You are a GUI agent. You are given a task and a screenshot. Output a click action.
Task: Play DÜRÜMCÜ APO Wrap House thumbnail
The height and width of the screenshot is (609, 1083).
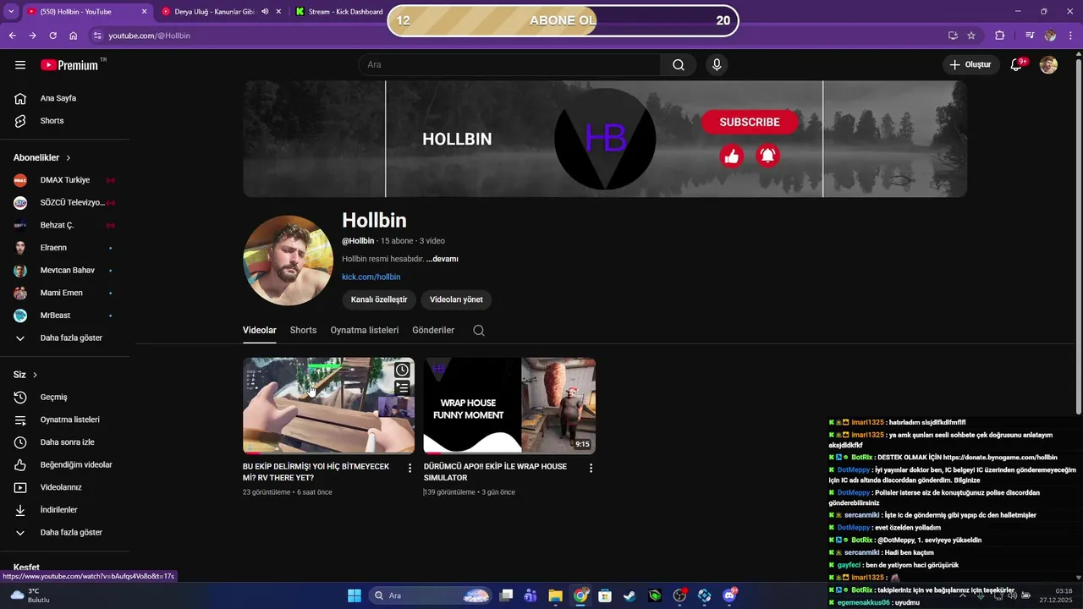click(x=509, y=406)
